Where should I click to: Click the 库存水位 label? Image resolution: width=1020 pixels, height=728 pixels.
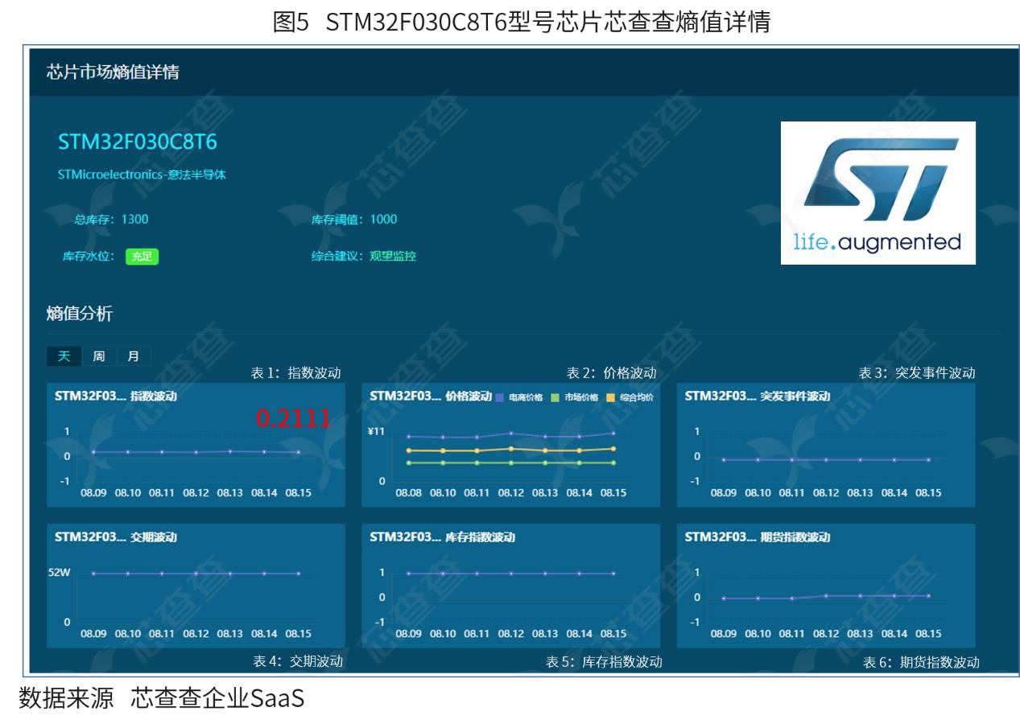coord(89,257)
